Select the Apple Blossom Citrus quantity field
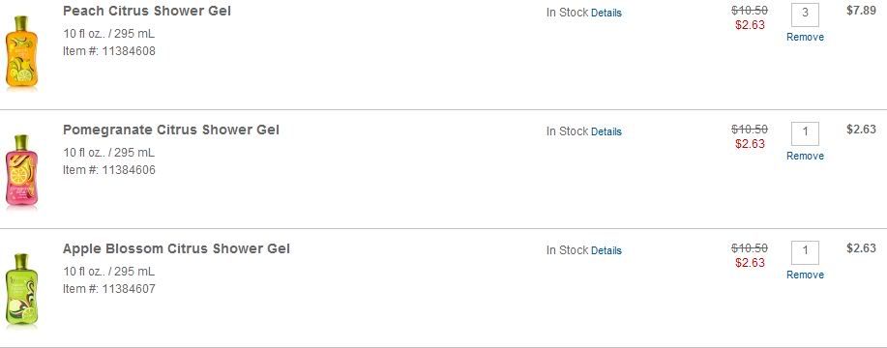Viewport: 887px width, 348px height. coord(805,252)
